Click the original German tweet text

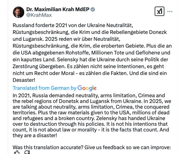point(91,53)
